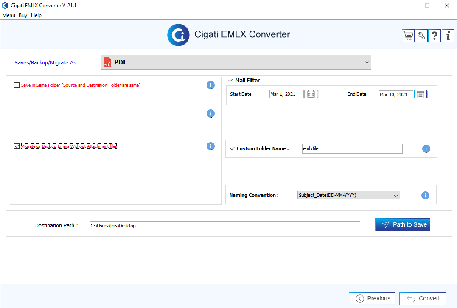Minimize the application window
The image size is (457, 308).
[x=408, y=6]
